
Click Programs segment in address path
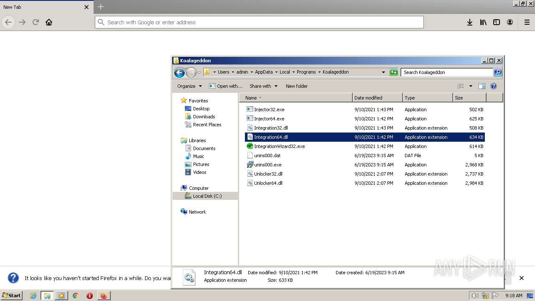pyautogui.click(x=306, y=72)
